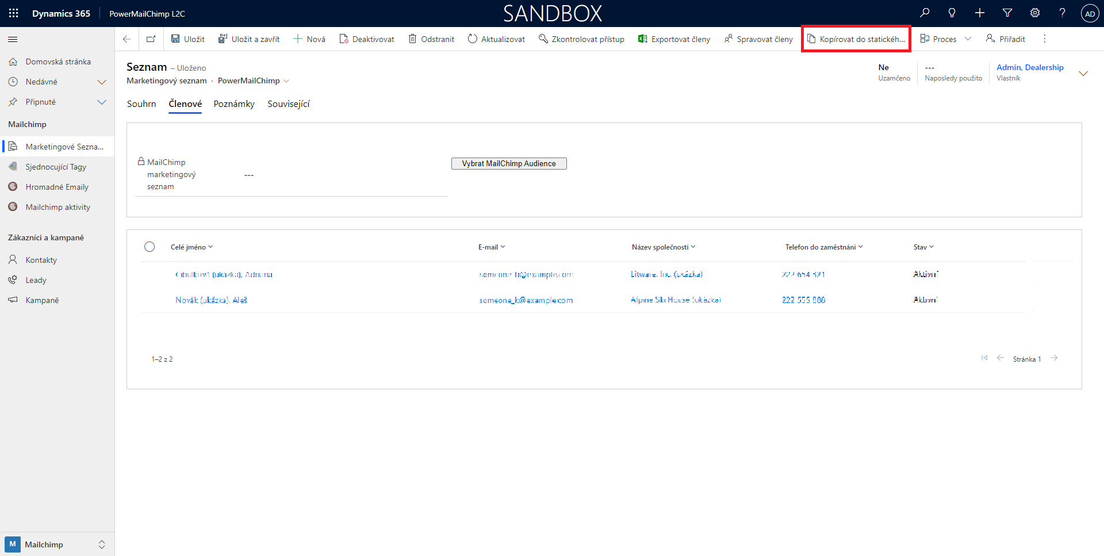This screenshot has height=556, width=1104.
Task: Open the help question mark icon
Action: [x=1062, y=13]
